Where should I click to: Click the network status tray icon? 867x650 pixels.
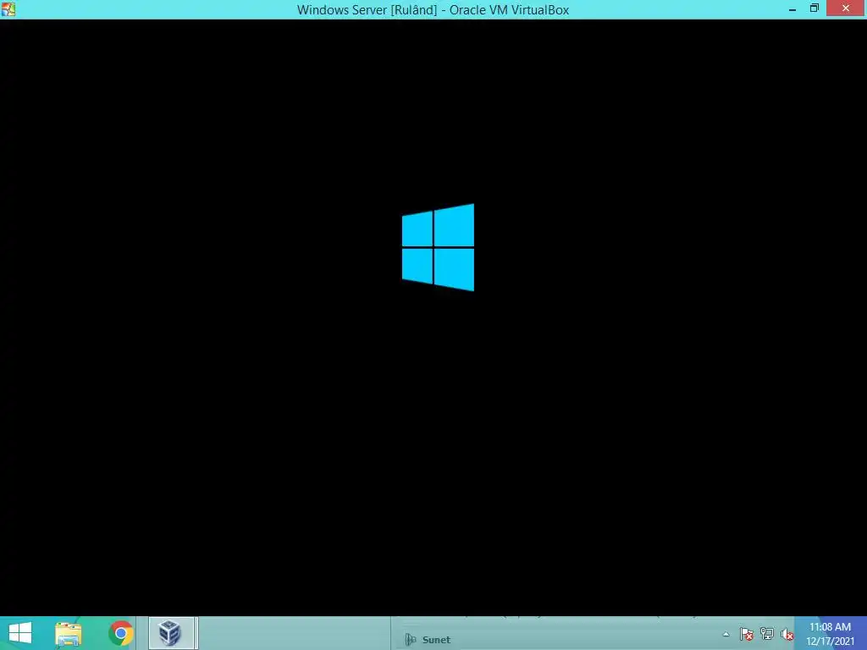[767, 634]
